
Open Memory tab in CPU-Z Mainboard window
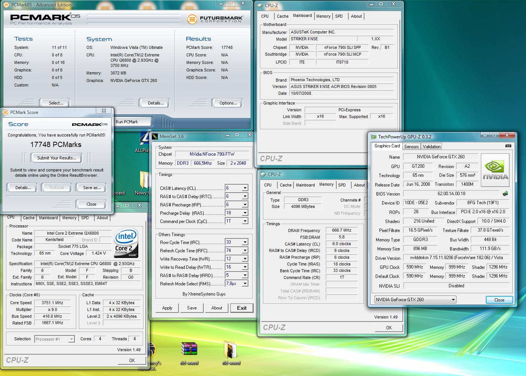323,16
